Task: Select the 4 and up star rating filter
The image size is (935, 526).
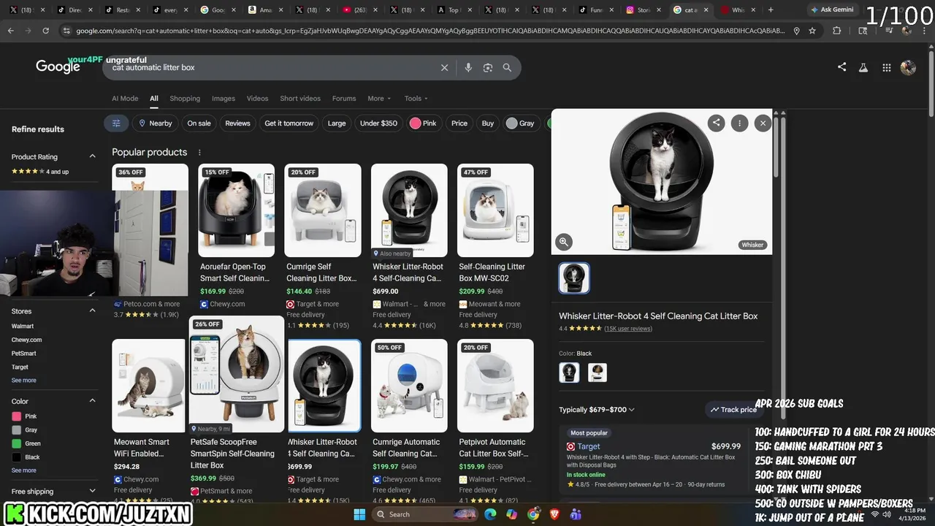Action: pos(40,172)
